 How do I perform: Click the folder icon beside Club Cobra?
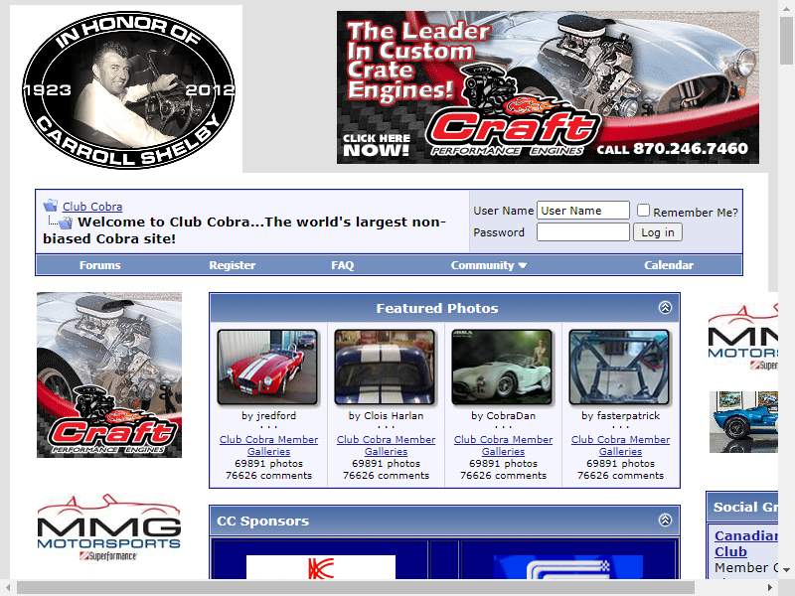tap(51, 207)
